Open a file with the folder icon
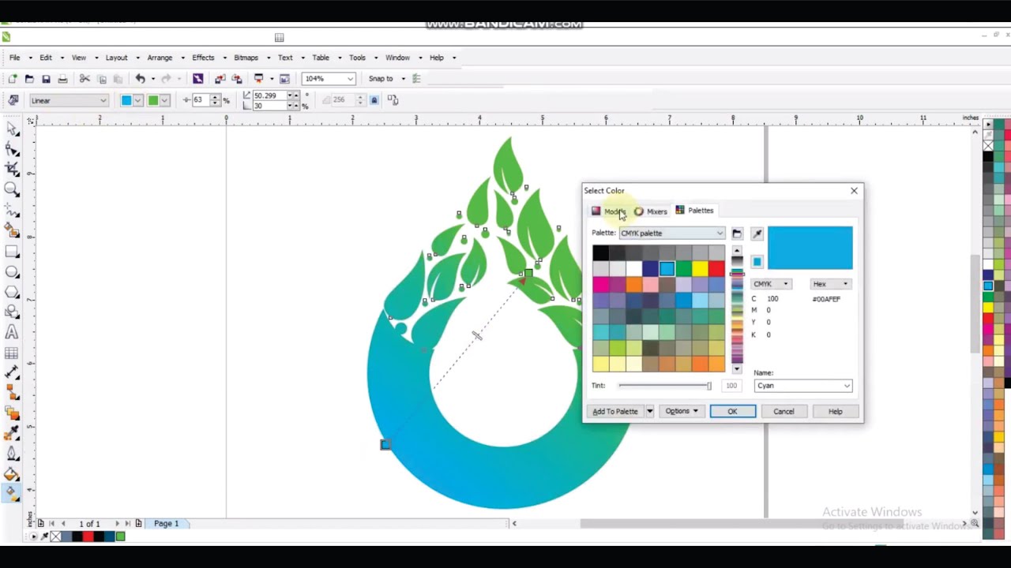This screenshot has height=568, width=1011. 29,78
